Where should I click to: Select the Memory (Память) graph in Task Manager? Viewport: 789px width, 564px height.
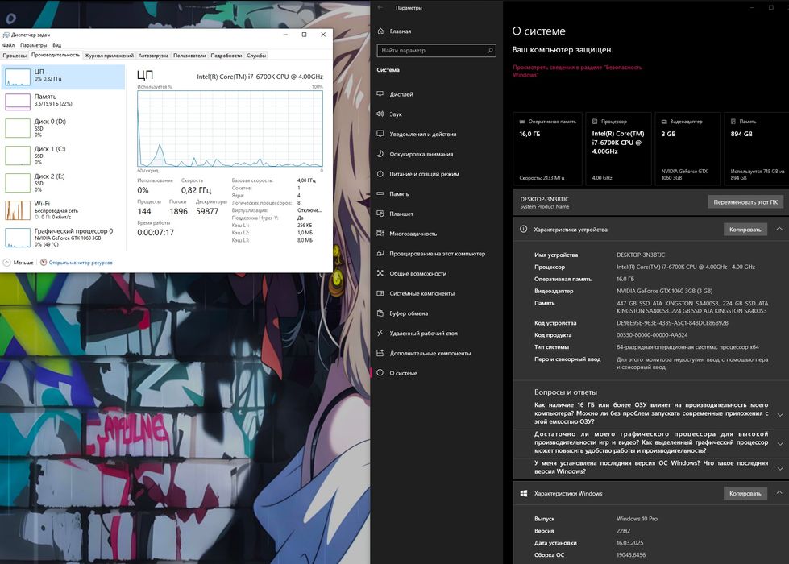point(18,102)
